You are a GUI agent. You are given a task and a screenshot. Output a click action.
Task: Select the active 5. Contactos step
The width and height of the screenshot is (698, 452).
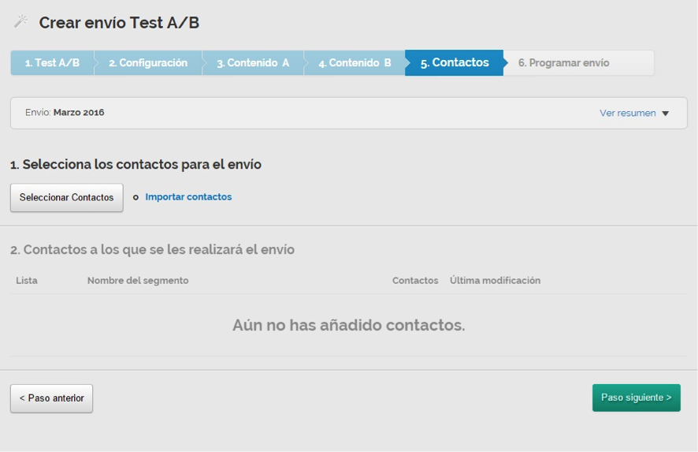(455, 63)
